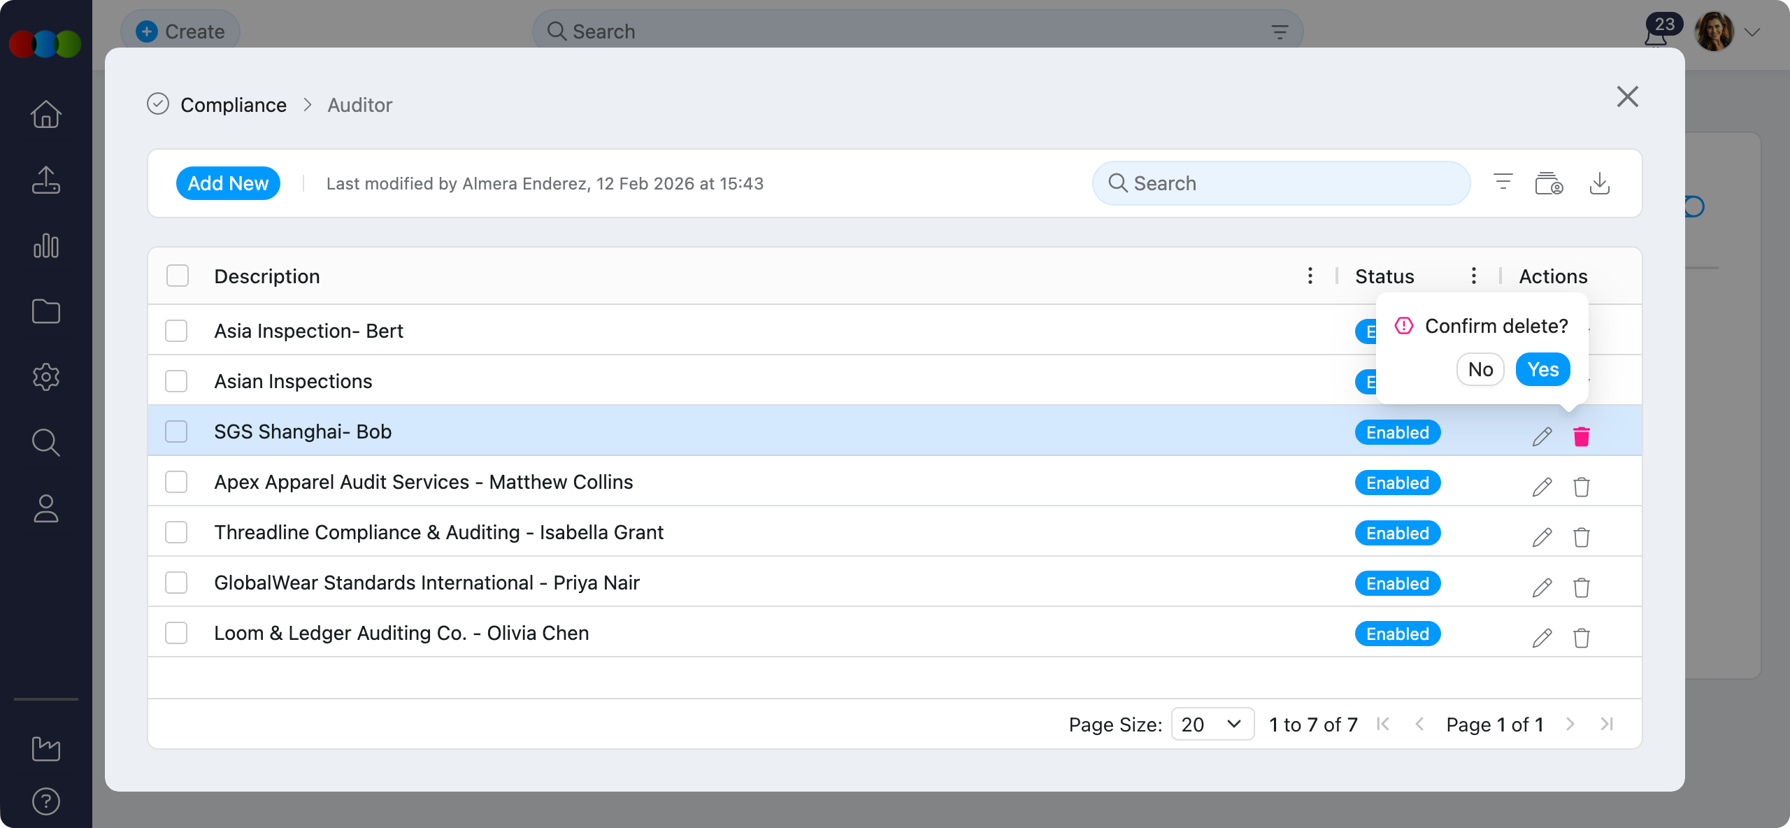Open Description column options menu
1790x828 pixels.
[1310, 276]
